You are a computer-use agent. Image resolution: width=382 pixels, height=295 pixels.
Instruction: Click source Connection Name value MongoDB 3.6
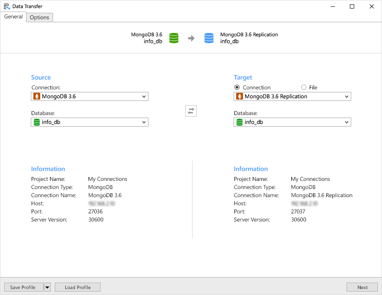[105, 195]
